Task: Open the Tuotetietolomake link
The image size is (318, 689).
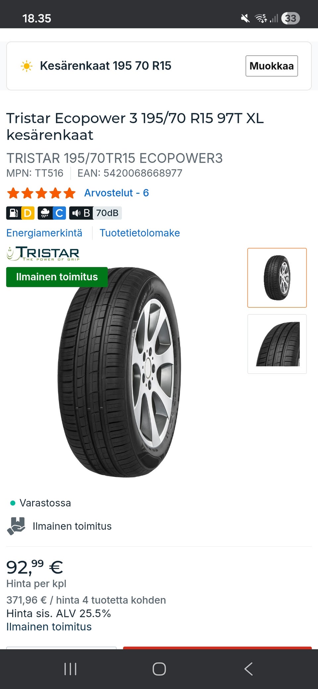Action: 140,233
